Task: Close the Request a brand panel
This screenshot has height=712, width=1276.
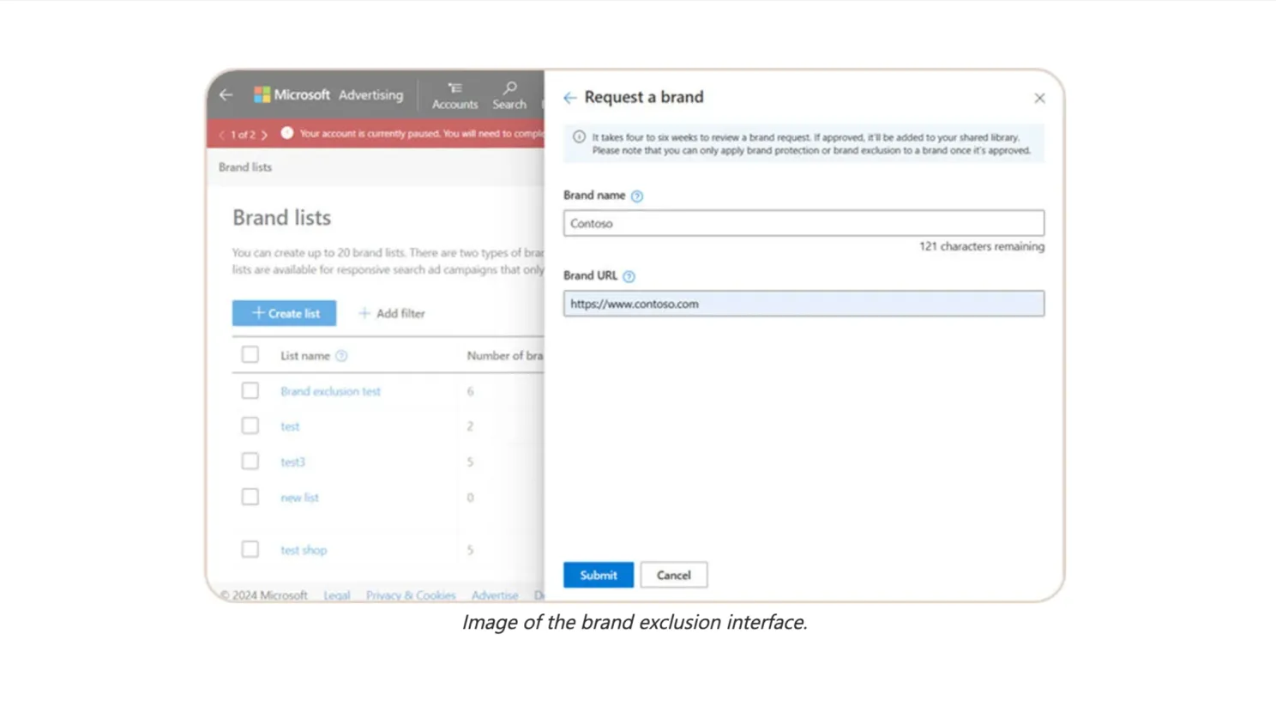Action: pos(1039,99)
